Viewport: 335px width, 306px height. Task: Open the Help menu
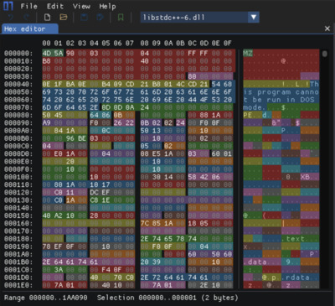tap(107, 6)
